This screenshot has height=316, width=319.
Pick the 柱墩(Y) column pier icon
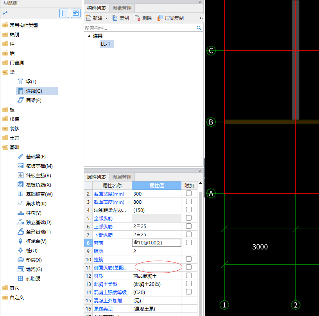(x=21, y=213)
